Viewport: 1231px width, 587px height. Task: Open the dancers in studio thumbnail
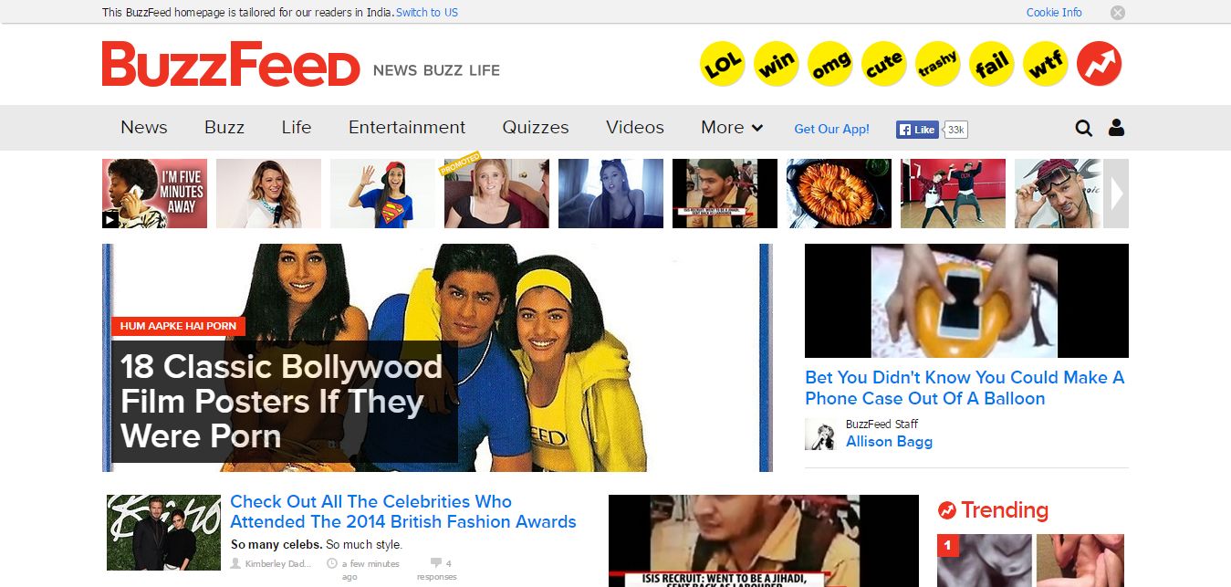[x=953, y=194]
